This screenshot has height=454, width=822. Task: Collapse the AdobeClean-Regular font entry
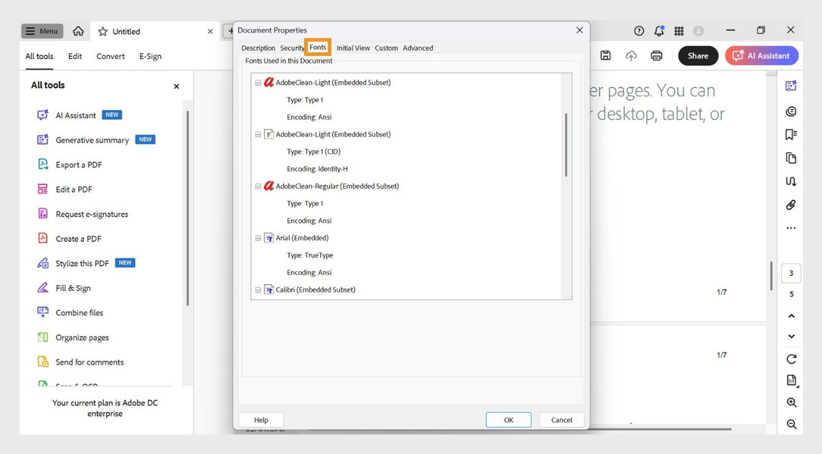click(x=257, y=186)
